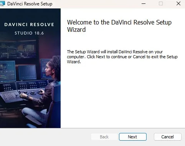Click the Setup Wizard description paragraph
This screenshot has height=146, width=185.
(x=122, y=57)
